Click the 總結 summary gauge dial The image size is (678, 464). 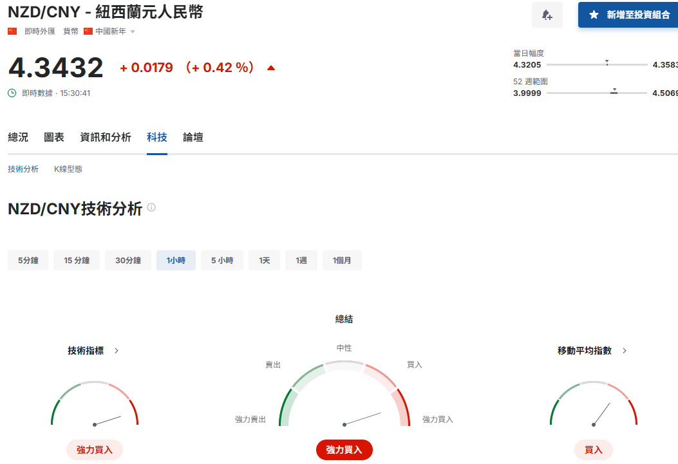coord(344,394)
